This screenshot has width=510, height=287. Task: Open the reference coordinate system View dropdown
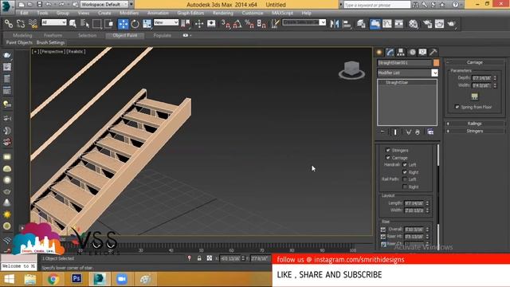(x=166, y=22)
